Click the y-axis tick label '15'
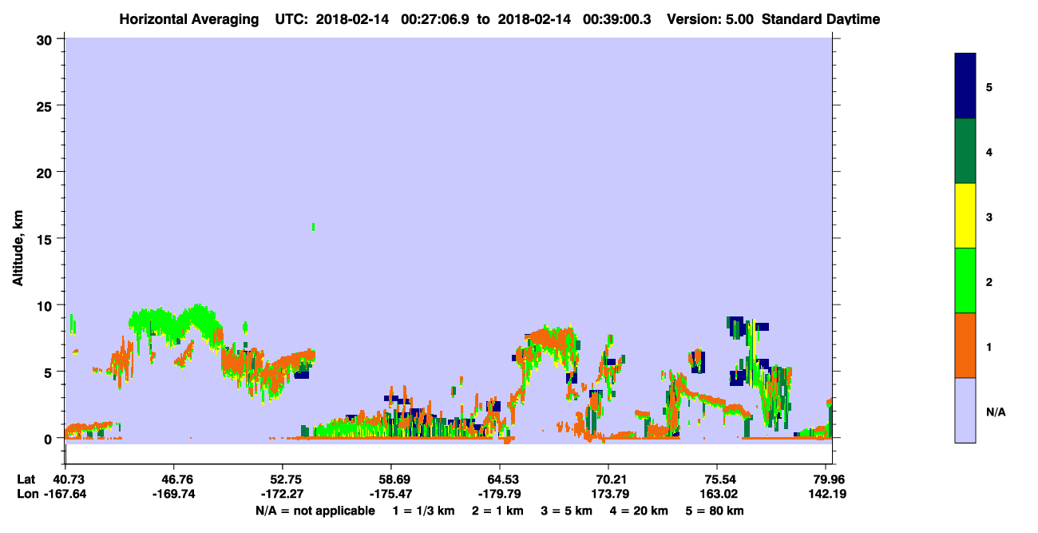This screenshot has height=533, width=1038. point(46,239)
